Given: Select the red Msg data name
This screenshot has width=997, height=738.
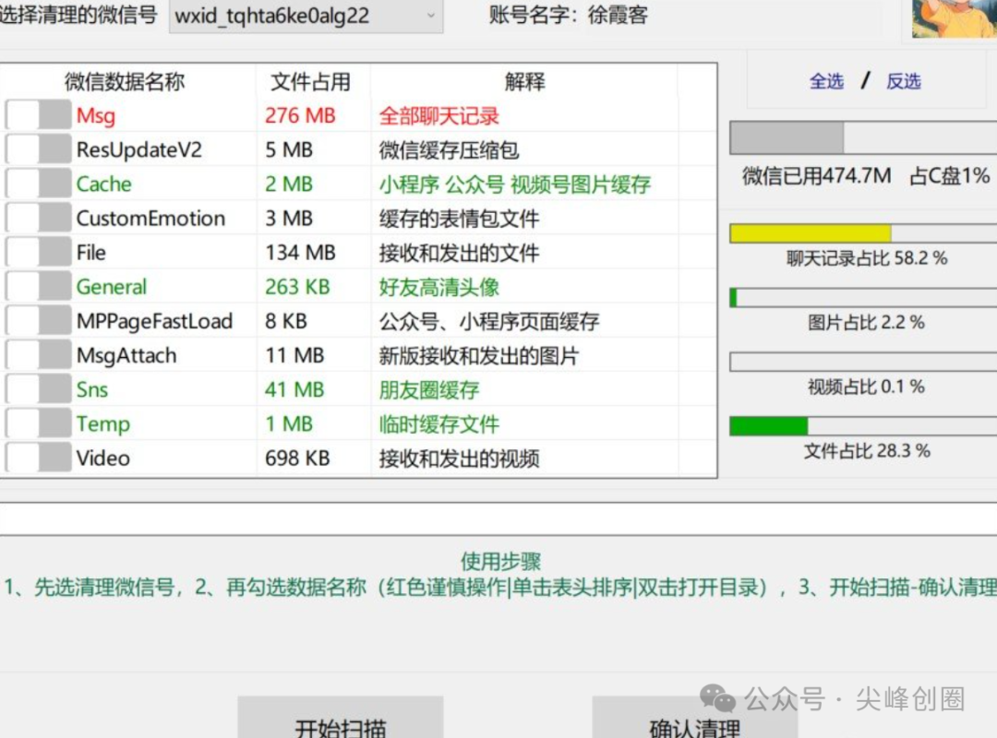Looking at the screenshot, I should pyautogui.click(x=96, y=116).
